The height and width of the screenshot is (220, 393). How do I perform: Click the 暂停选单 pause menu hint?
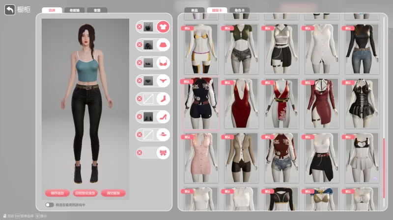[24, 216]
